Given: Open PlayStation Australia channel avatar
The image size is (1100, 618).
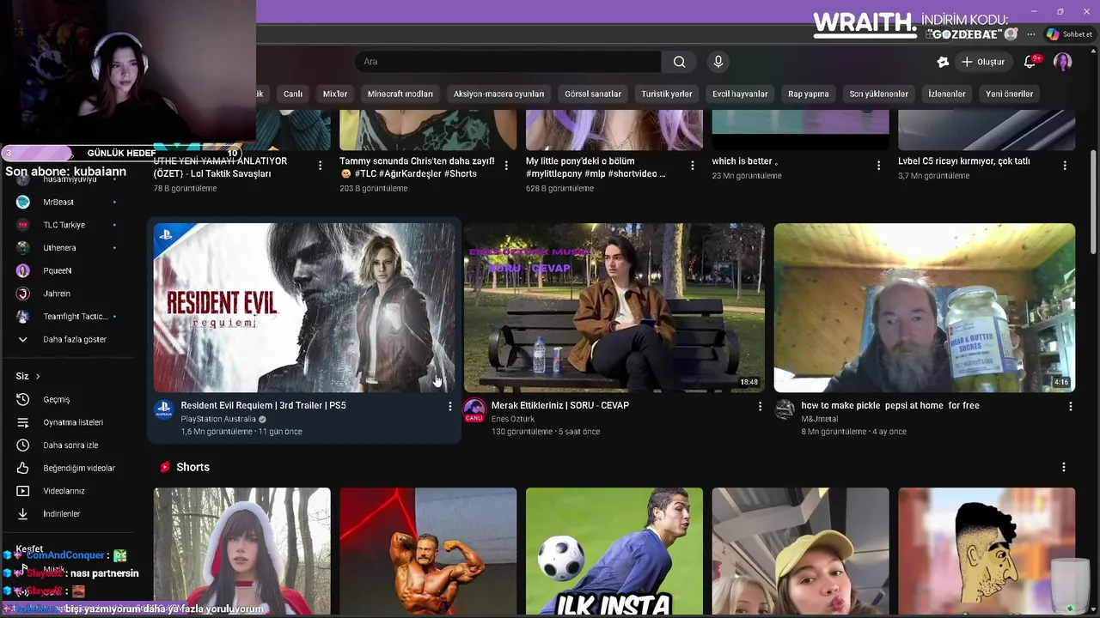Looking at the screenshot, I should coord(164,410).
